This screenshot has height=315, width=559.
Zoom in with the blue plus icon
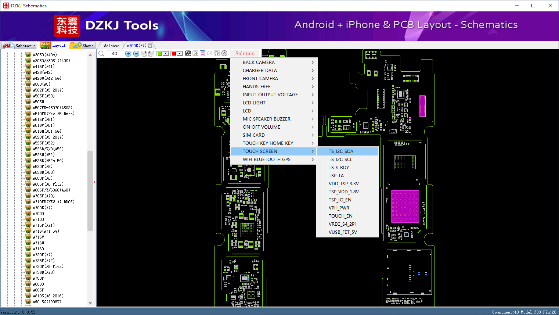pos(128,54)
